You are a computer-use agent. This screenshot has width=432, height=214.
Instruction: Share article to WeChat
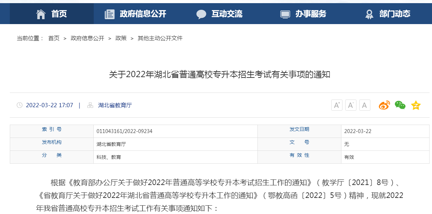click(x=400, y=105)
